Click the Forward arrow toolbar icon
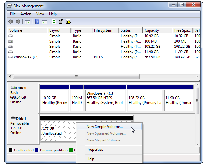The height and width of the screenshot is (166, 206). pos(18,21)
